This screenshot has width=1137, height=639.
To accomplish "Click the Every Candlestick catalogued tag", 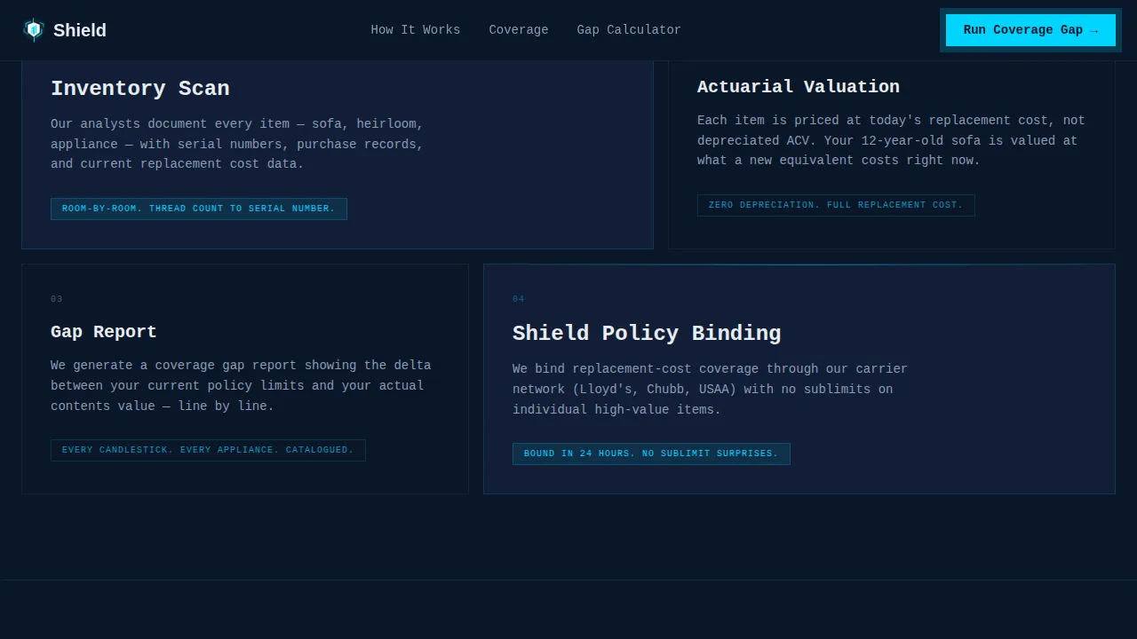I will click(x=208, y=450).
